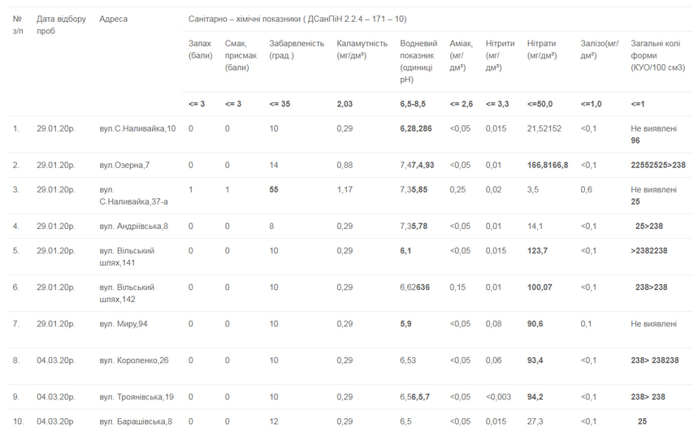The height and width of the screenshot is (432, 698).
Task: Select the turbidity norm value 2,03
Action: click(345, 105)
